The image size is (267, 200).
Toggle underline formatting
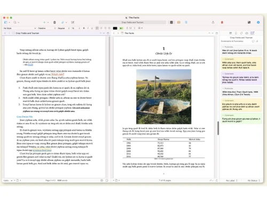coord(92,28)
